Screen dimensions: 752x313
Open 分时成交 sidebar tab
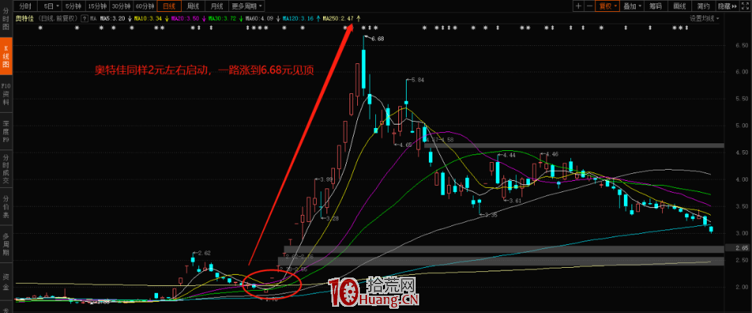[x=6, y=169]
